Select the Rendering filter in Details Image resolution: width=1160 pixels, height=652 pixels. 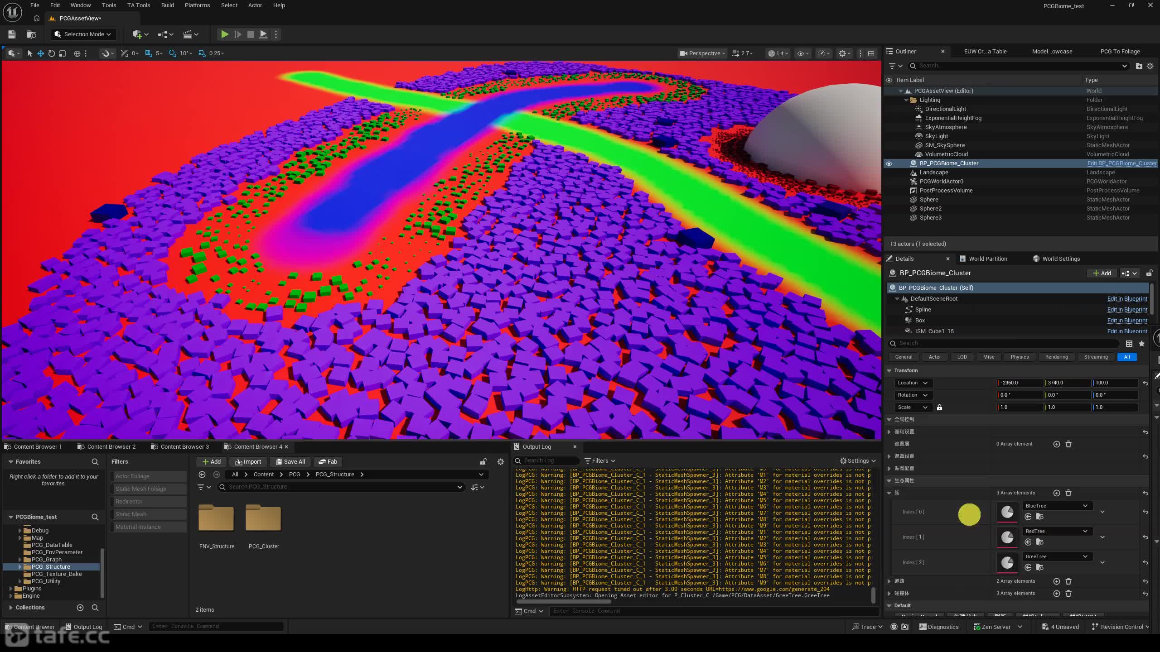tap(1056, 357)
